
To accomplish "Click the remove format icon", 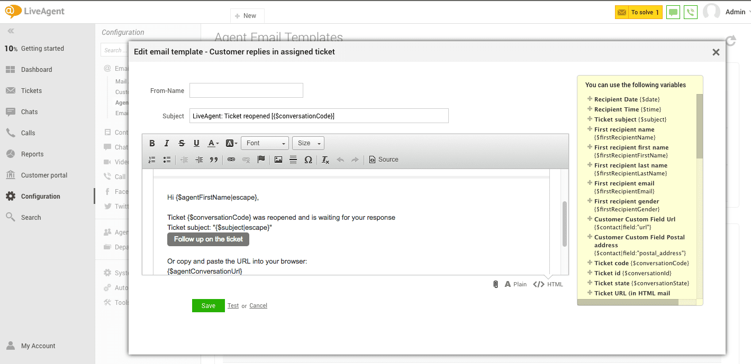I will (325, 160).
